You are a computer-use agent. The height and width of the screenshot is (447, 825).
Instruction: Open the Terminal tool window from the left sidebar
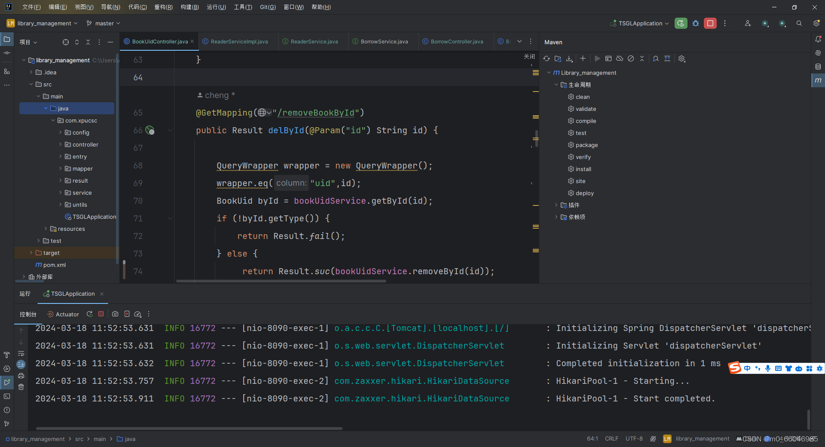point(7,396)
